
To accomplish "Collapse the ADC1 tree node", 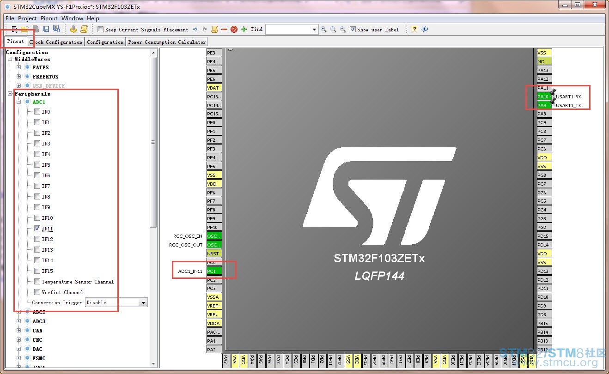I will pyautogui.click(x=19, y=102).
